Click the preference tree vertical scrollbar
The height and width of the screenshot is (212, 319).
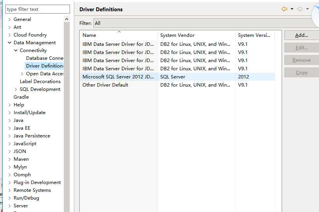tap(67, 117)
